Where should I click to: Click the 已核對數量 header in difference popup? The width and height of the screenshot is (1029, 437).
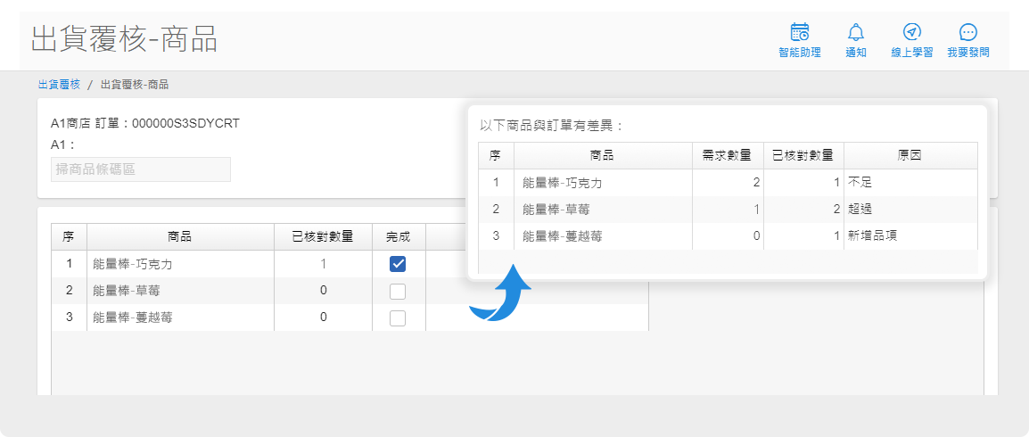(804, 155)
